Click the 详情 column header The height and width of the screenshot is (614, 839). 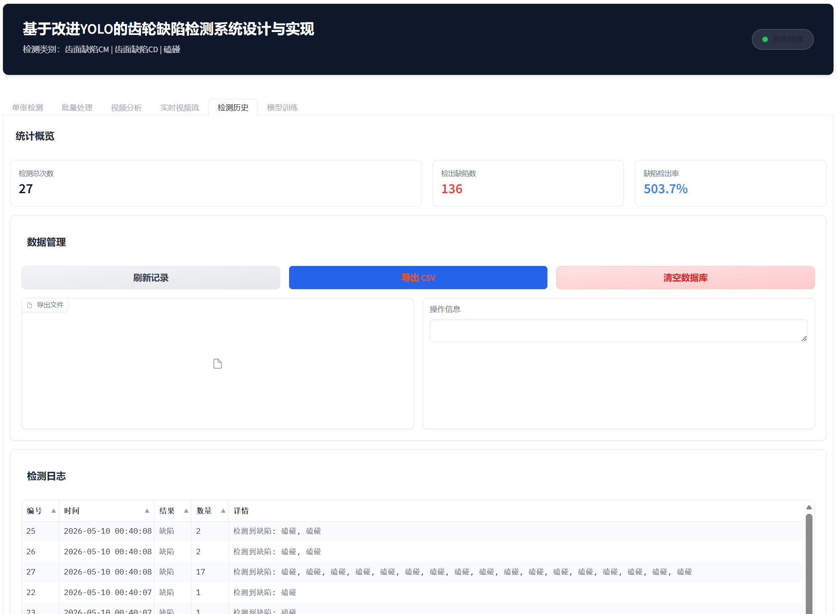point(517,511)
